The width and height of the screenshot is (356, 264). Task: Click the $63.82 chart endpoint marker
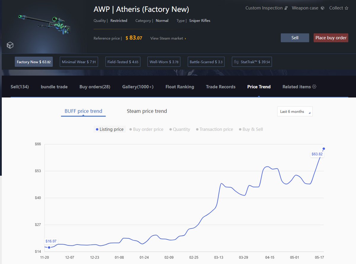(324, 149)
